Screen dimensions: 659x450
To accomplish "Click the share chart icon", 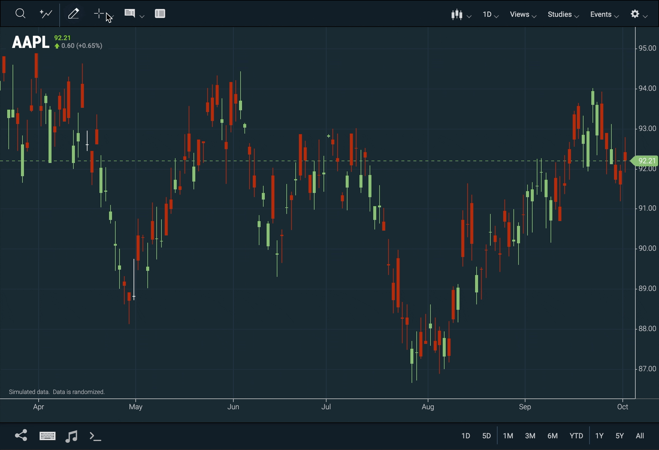I will pos(21,436).
